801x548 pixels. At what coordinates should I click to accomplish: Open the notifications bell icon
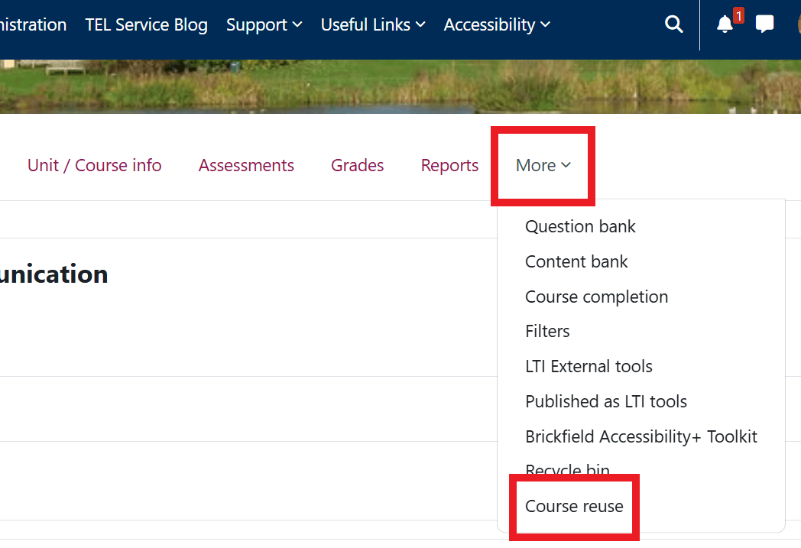(x=725, y=24)
